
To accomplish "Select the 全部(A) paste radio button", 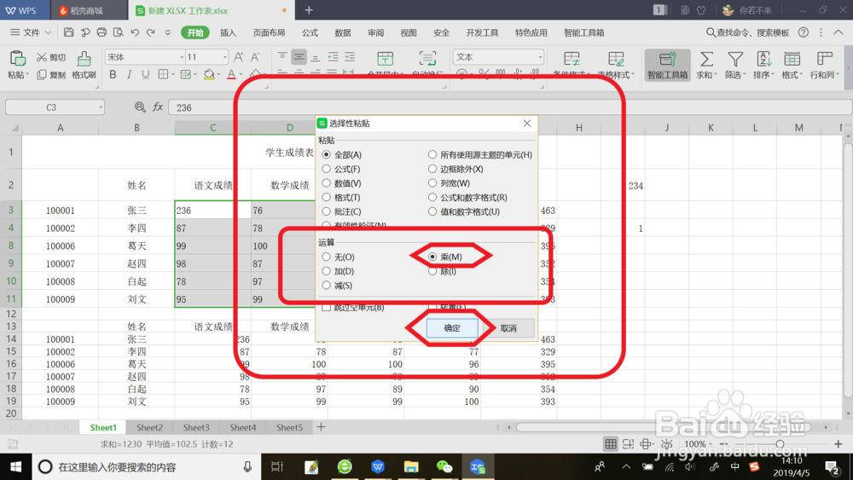I will pos(327,155).
